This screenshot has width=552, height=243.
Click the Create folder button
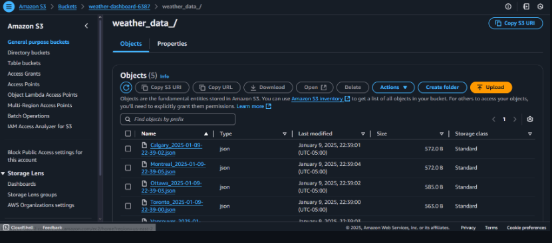442,87
